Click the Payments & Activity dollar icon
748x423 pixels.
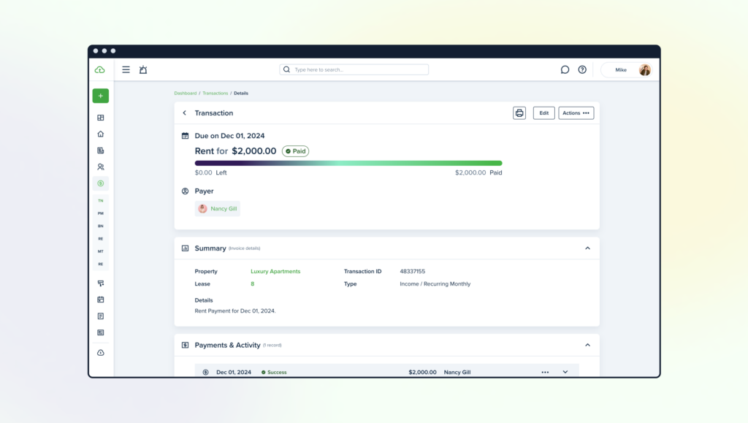point(185,346)
